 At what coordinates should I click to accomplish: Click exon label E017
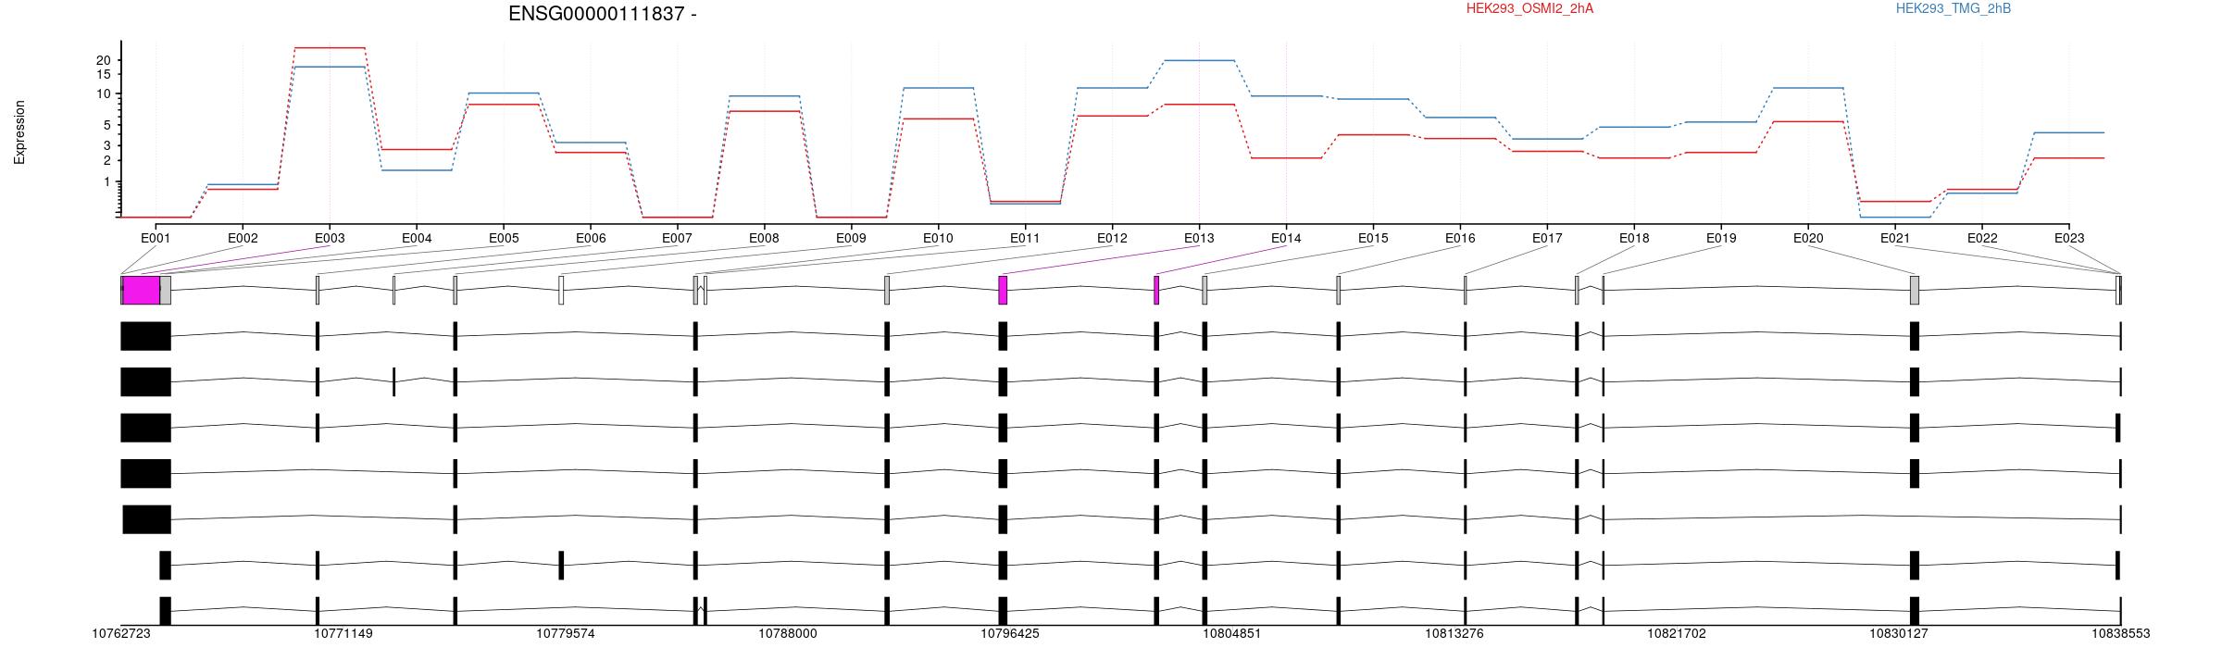click(1547, 238)
